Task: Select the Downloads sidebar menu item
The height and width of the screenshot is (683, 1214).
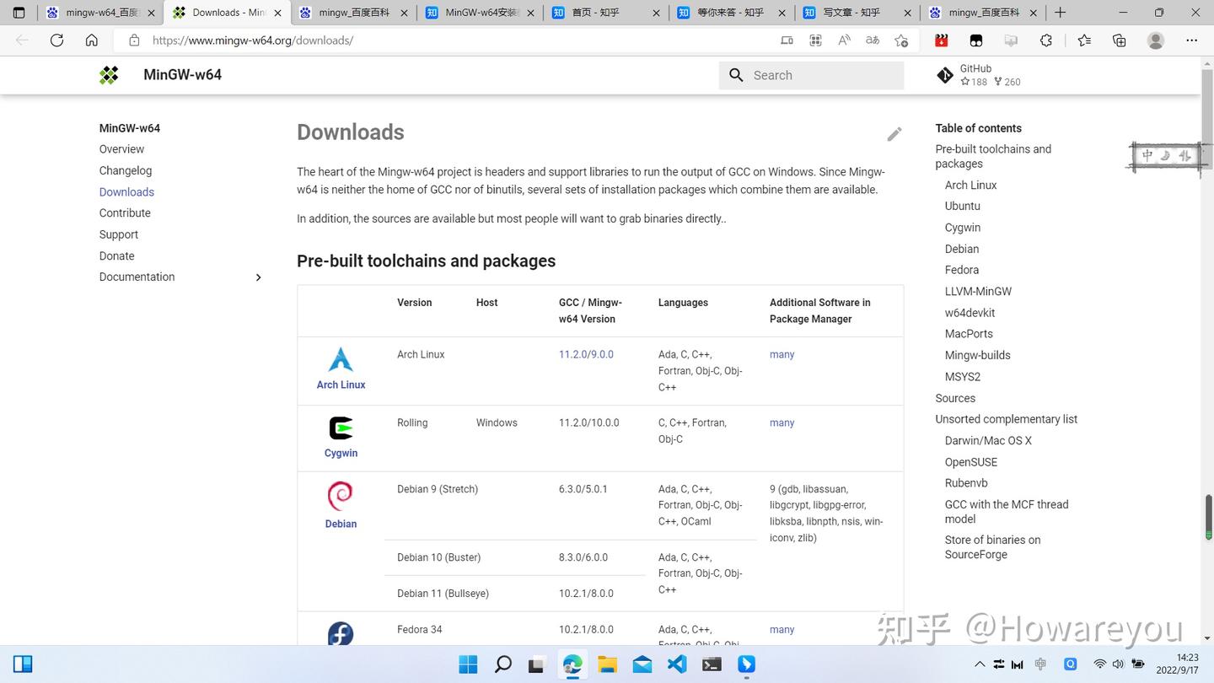Action: [126, 191]
